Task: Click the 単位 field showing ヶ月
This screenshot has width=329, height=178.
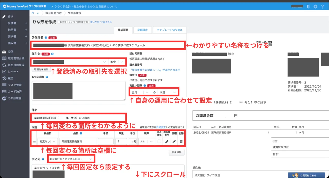Action: pyautogui.click(x=132, y=142)
